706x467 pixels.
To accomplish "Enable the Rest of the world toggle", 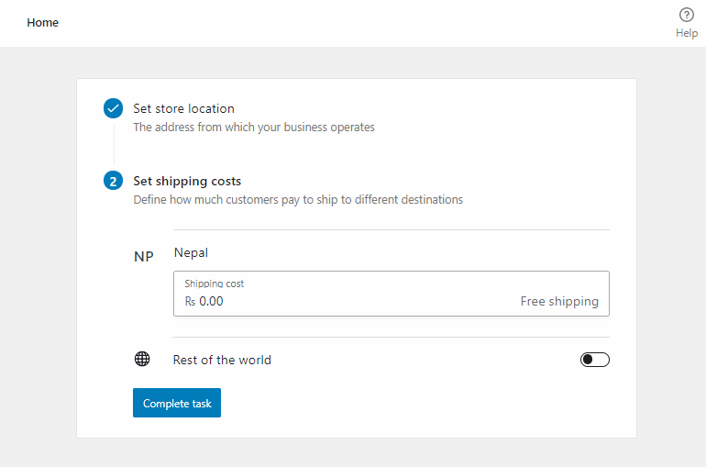I will [594, 360].
